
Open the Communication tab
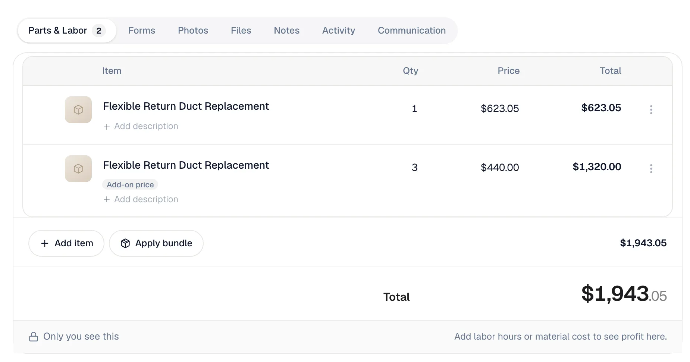point(412,31)
